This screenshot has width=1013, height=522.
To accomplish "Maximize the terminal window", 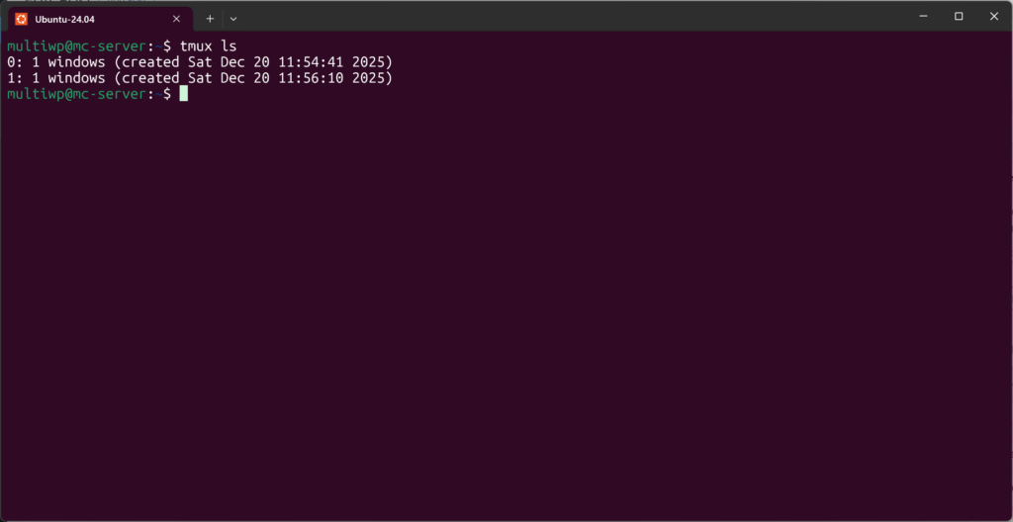I will pyautogui.click(x=959, y=16).
